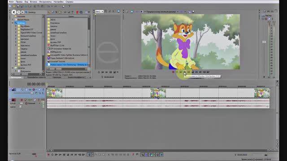287x161 pixels.
Task: Minimize the video track header
Action: [x=10, y=89]
